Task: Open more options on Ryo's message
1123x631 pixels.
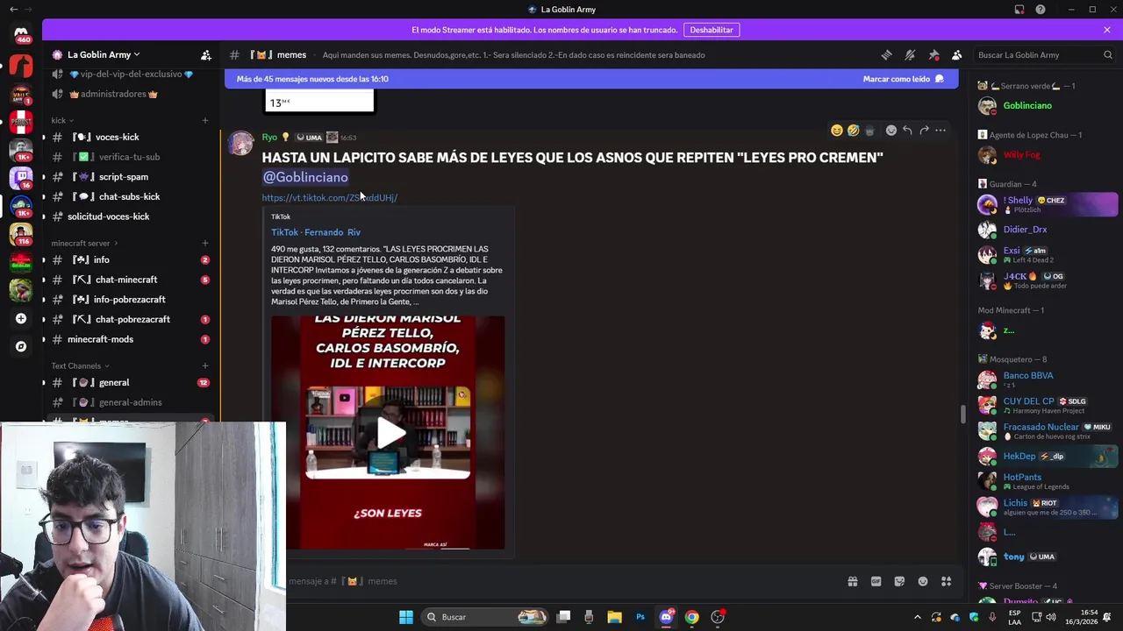Action: 941,131
